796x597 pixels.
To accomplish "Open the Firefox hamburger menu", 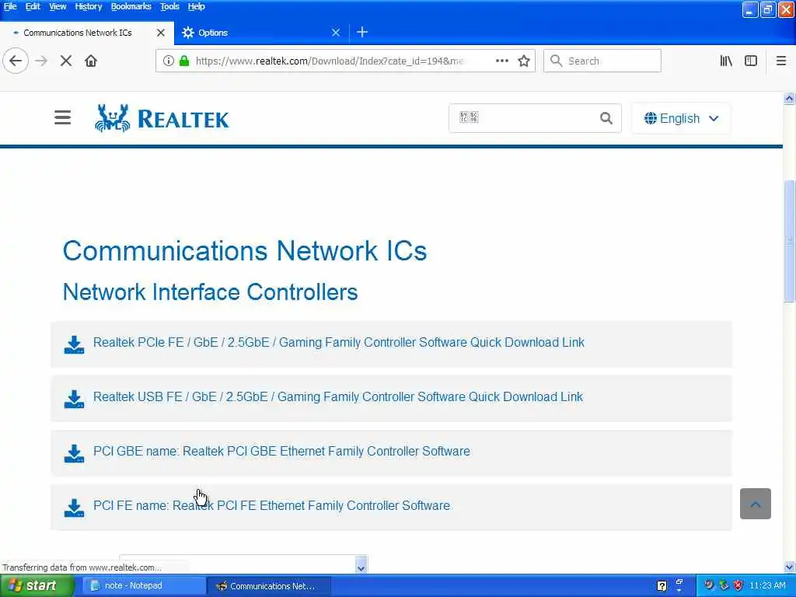I will [780, 61].
